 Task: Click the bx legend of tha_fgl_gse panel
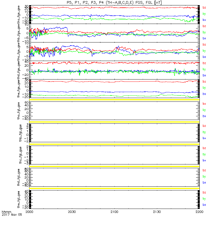tap(204, 116)
